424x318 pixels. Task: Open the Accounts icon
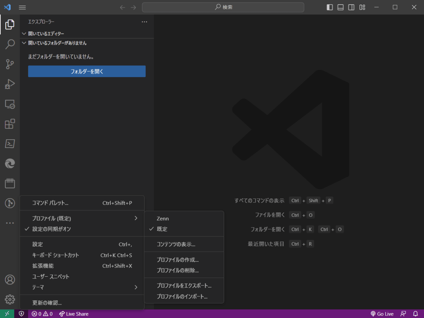point(10,280)
